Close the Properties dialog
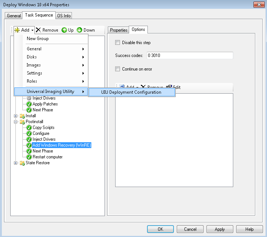Image resolution: width=267 pixels, height=237 pixels. (x=259, y=5)
